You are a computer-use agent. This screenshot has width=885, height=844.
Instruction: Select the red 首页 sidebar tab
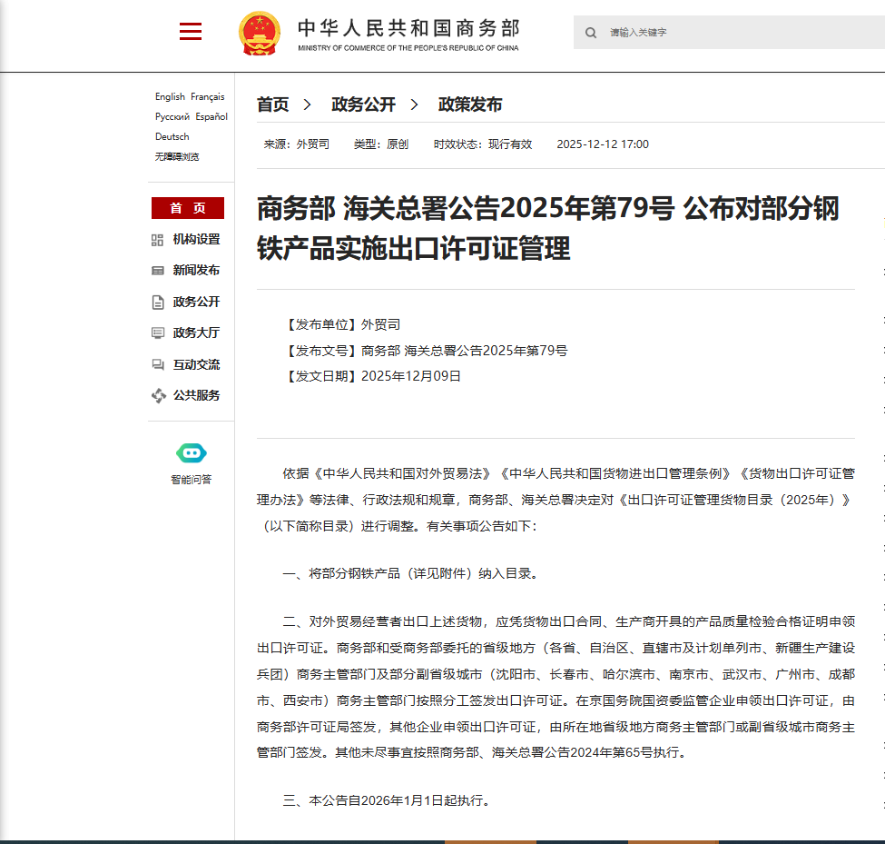pos(188,208)
